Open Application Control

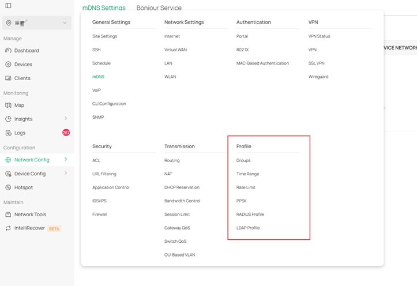(111, 187)
